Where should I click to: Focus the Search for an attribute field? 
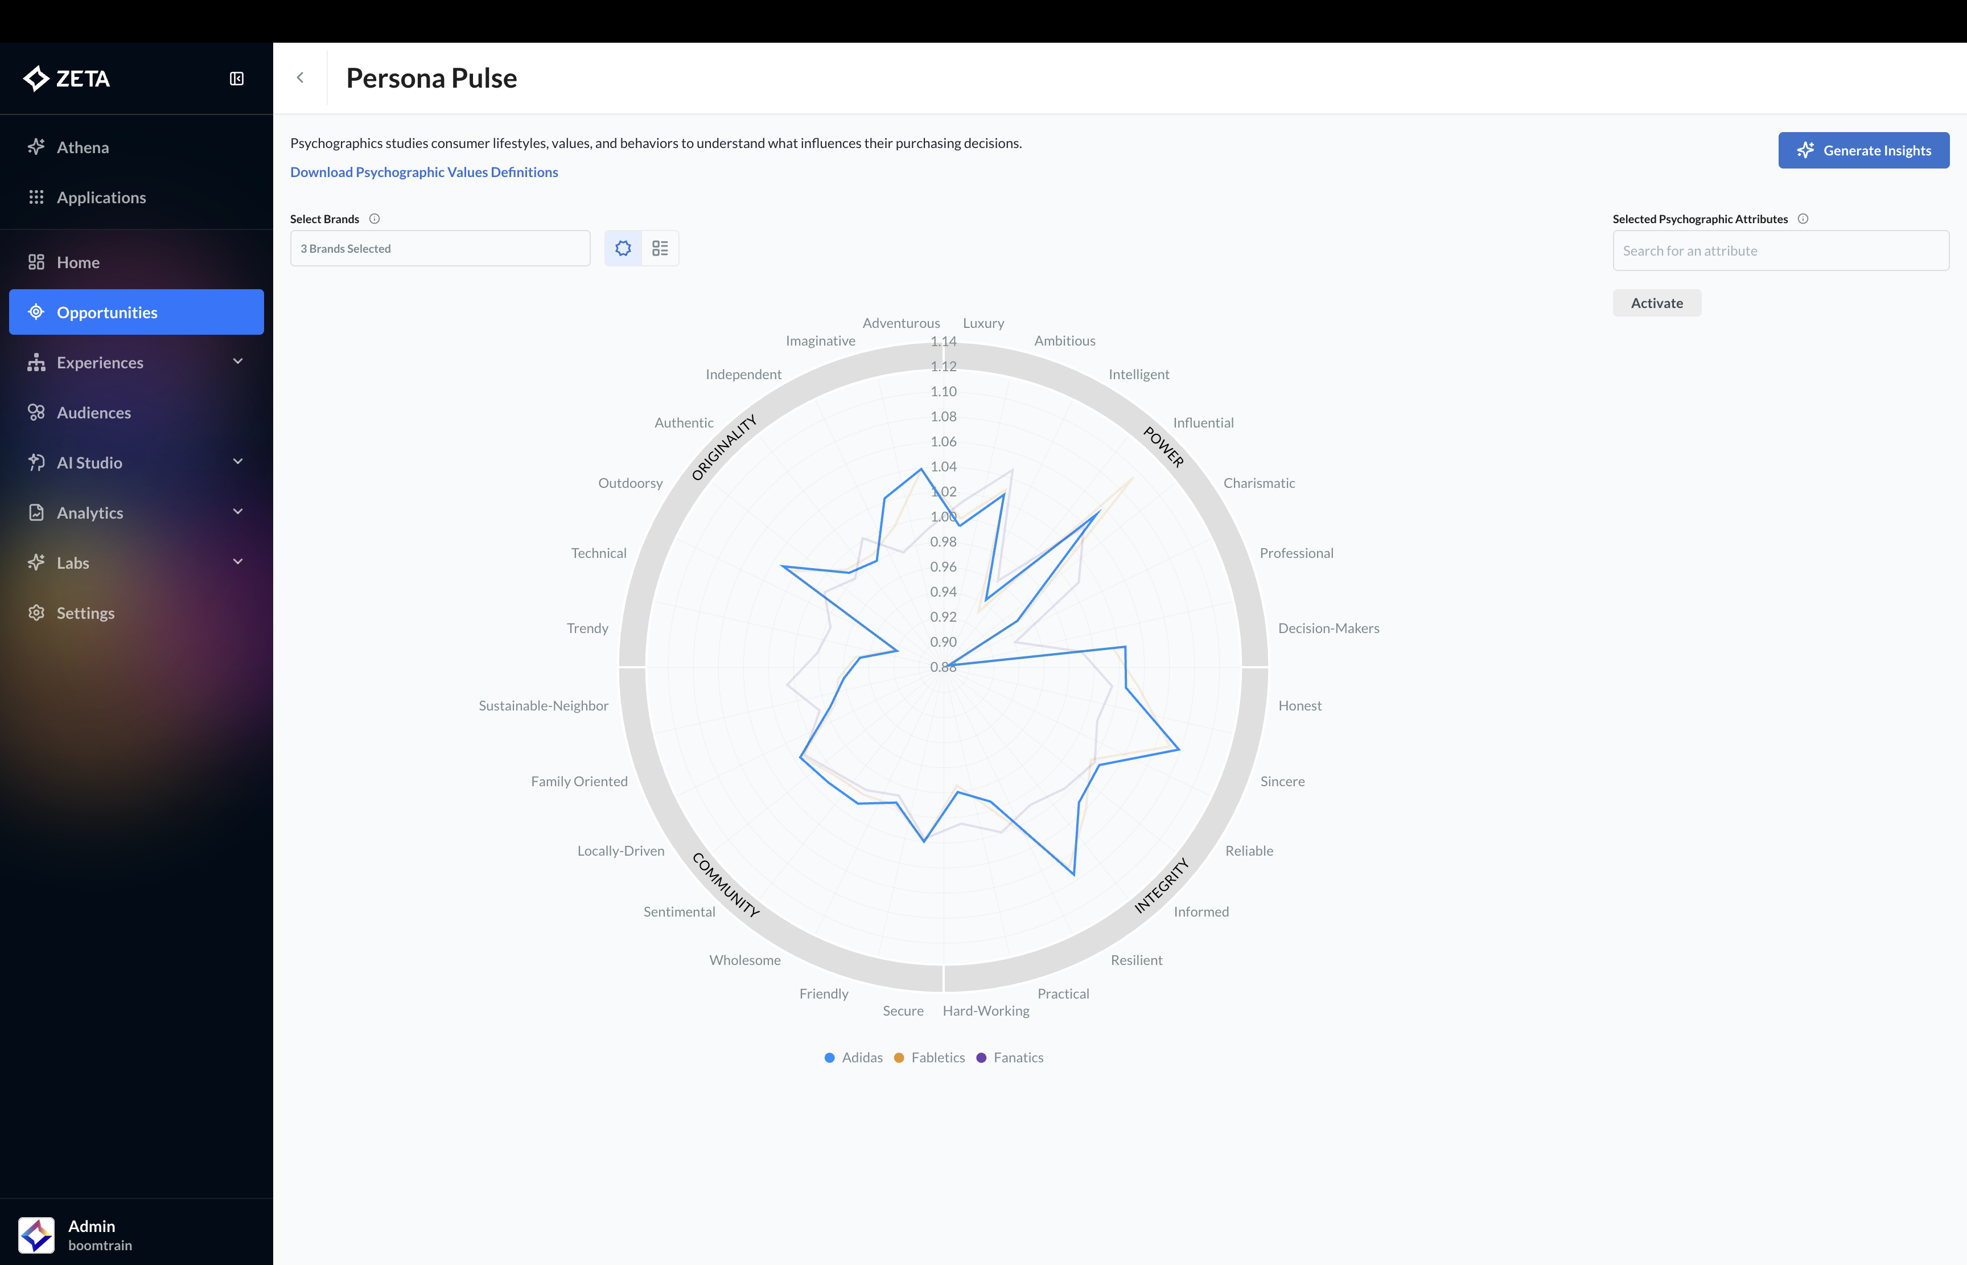click(1781, 250)
